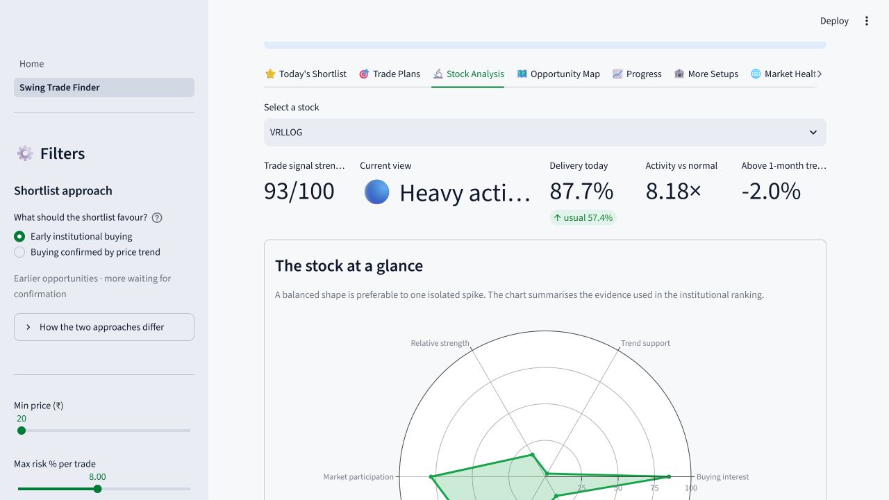This screenshot has width=889, height=500.
Task: Open Swing Trade Finder page
Action: (x=104, y=87)
